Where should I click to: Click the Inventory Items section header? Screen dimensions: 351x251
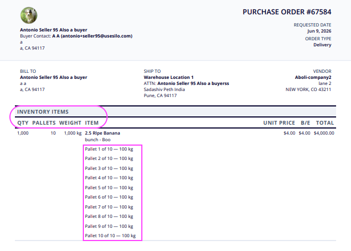coord(42,111)
